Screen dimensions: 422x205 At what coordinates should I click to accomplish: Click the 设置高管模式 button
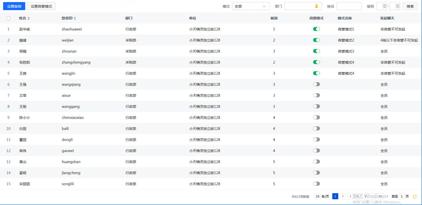(41, 6)
